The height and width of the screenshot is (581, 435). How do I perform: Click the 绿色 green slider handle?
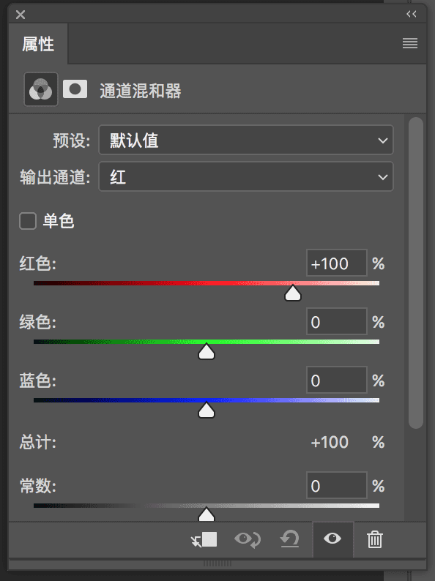tap(207, 352)
